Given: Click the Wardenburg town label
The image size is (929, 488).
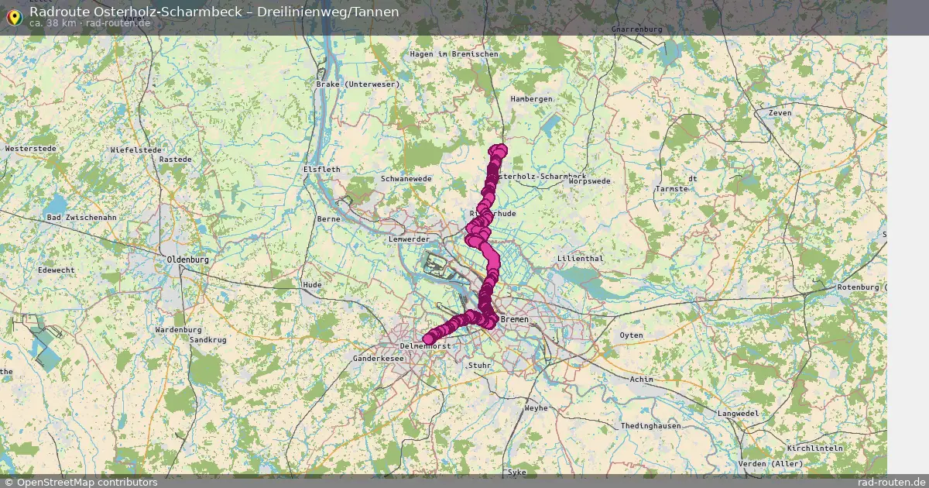Looking at the screenshot, I should pyautogui.click(x=179, y=329).
